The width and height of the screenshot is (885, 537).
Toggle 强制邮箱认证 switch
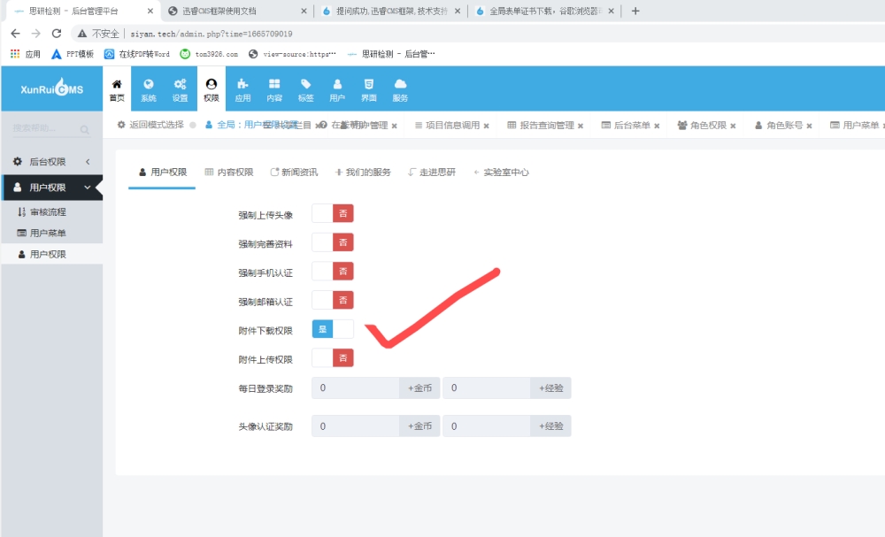click(x=333, y=300)
